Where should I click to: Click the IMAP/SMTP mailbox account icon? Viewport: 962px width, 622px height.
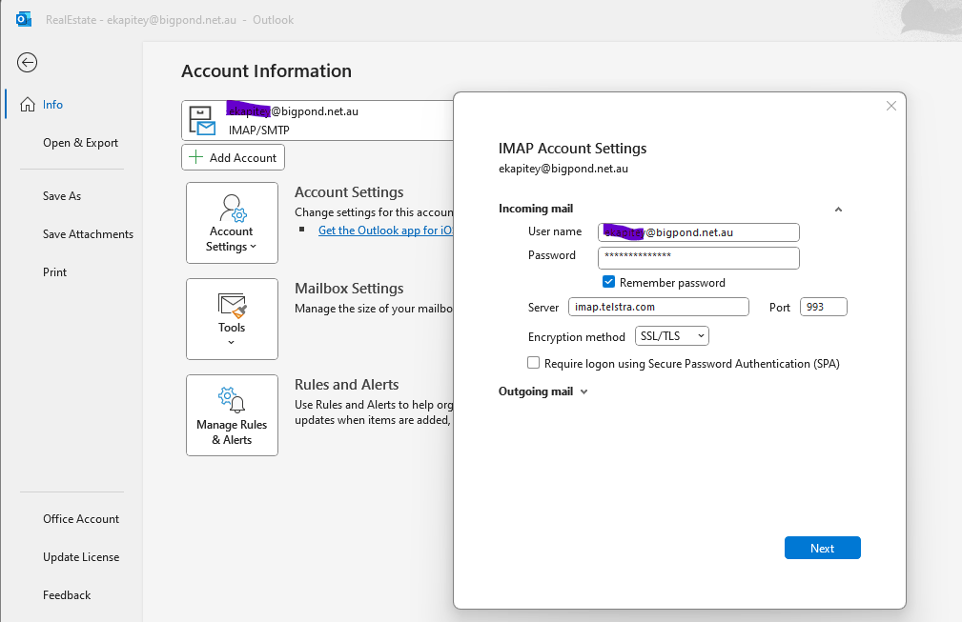[x=202, y=120]
